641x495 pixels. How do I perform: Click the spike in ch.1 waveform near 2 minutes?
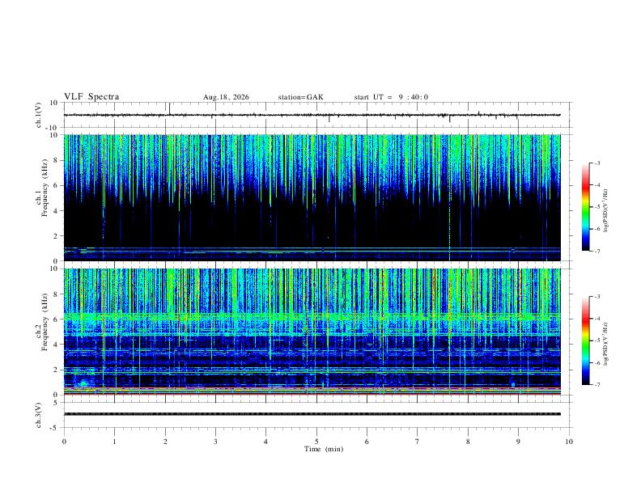point(170,108)
